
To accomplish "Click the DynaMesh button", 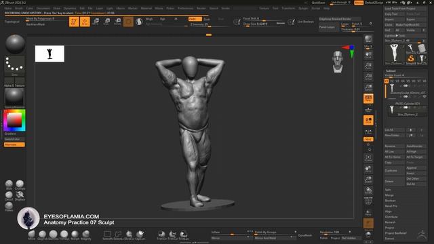I will [305, 235].
